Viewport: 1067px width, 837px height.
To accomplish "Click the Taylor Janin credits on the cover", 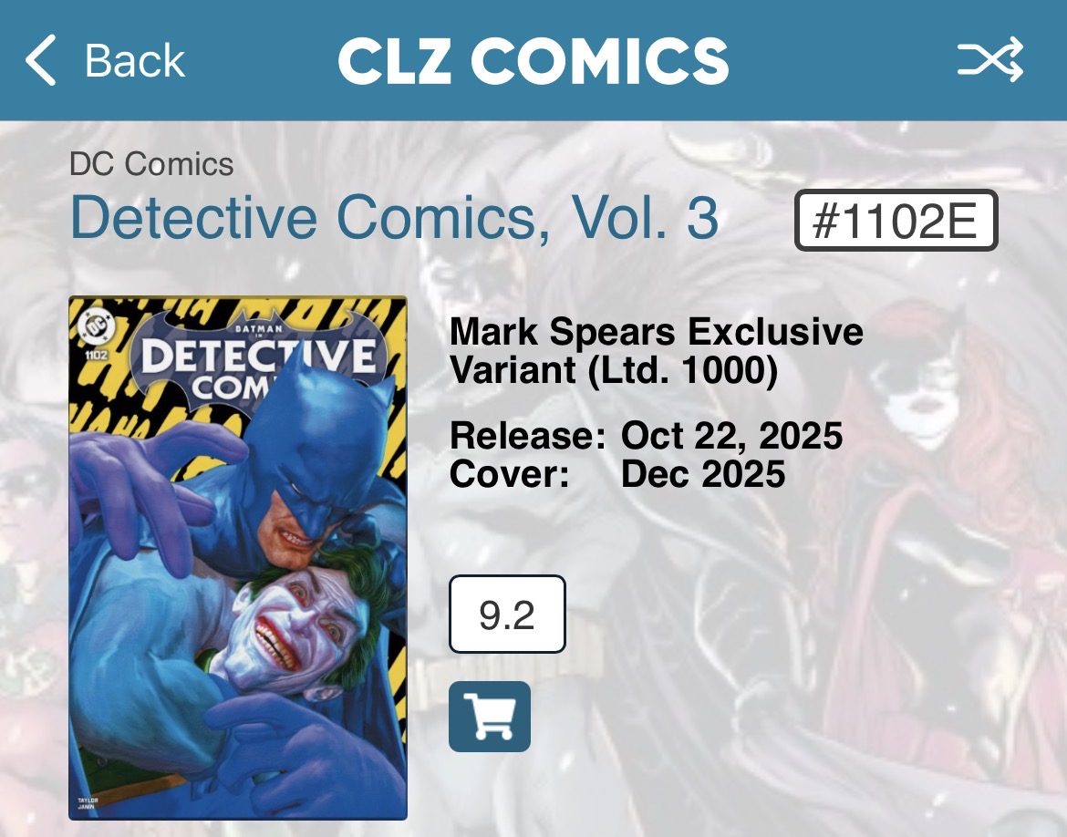I will [x=87, y=803].
